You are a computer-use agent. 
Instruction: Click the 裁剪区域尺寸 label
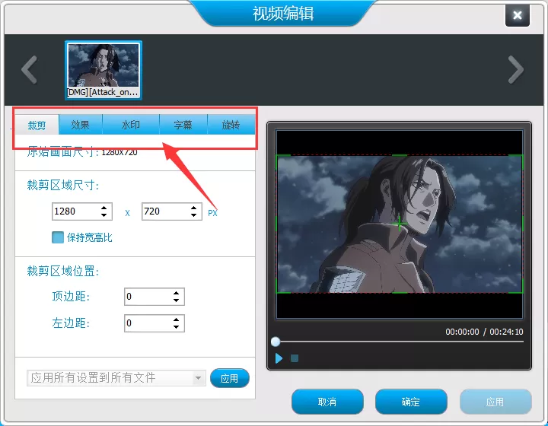pos(63,185)
